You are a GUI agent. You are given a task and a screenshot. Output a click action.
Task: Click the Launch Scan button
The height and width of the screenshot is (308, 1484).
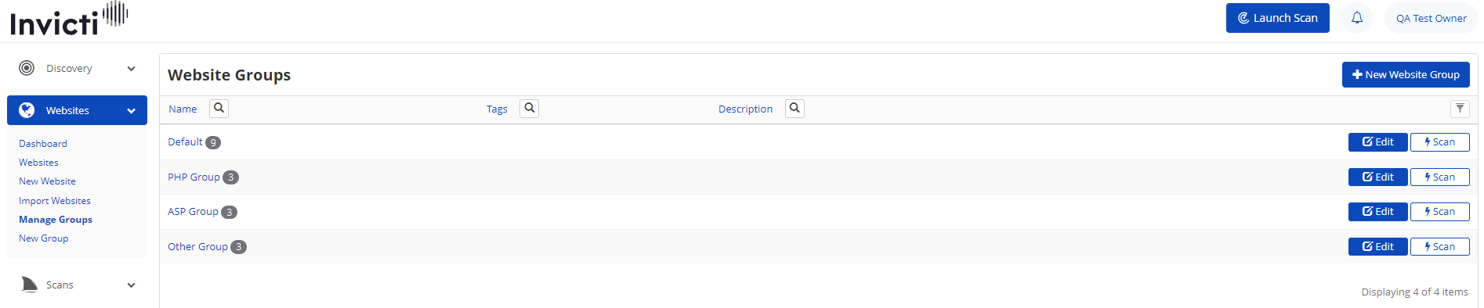click(x=1277, y=18)
